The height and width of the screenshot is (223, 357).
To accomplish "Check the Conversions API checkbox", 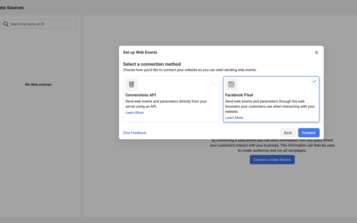I will 214,81.
